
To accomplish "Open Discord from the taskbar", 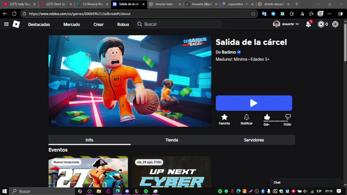I will pos(127,191).
